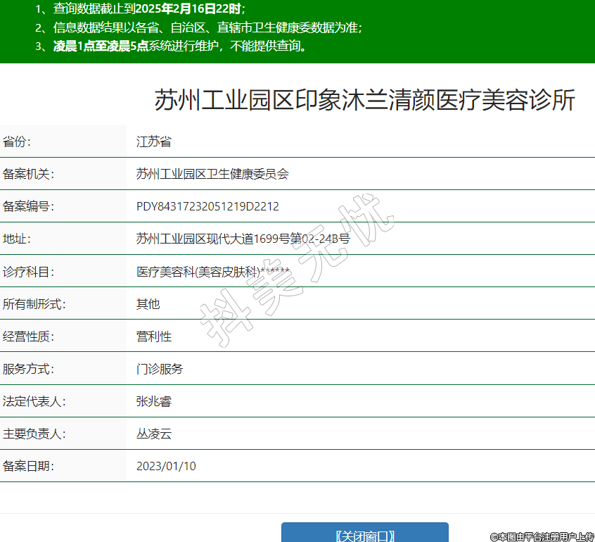Screen dimensions: 595x542
Task: Click the 地址 row label
Action: [x=17, y=239]
